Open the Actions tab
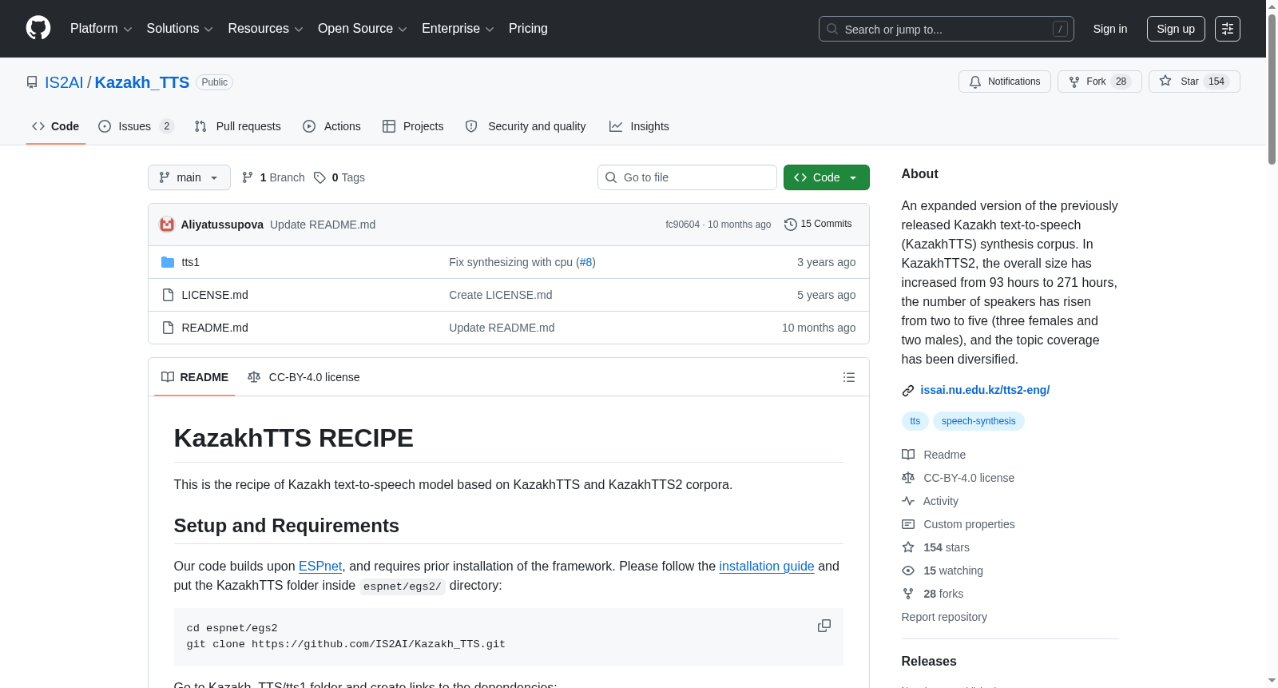Screen dimensions: 1278x688 331,126
